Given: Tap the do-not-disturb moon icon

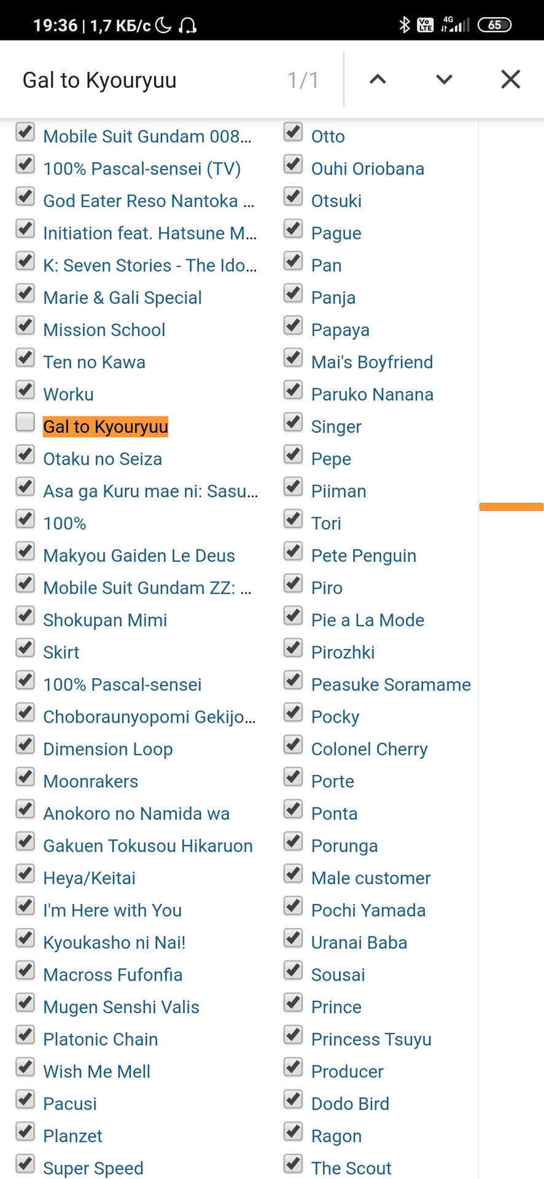Looking at the screenshot, I should (x=163, y=25).
